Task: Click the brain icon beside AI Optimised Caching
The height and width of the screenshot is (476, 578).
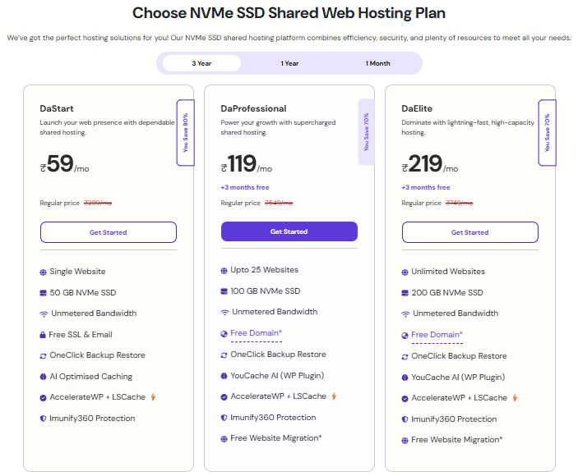Action: click(x=43, y=377)
